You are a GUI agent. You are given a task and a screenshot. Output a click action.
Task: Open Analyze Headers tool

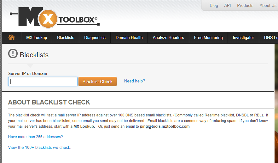168,37
